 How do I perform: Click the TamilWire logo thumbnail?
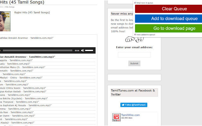(x=116, y=117)
